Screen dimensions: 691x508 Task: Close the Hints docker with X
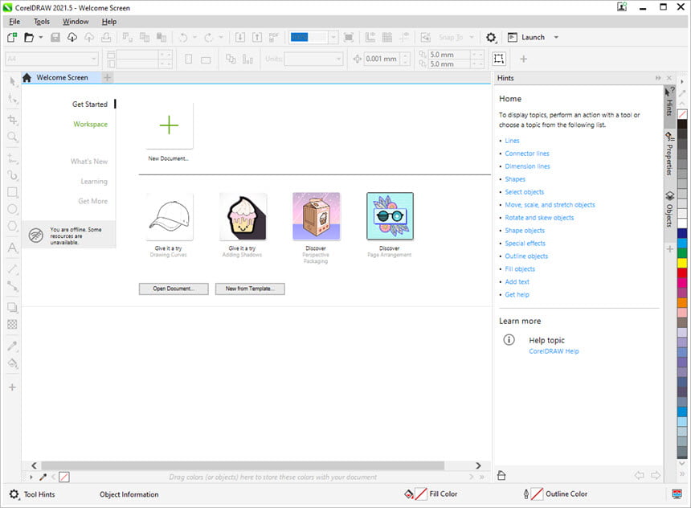pyautogui.click(x=669, y=78)
